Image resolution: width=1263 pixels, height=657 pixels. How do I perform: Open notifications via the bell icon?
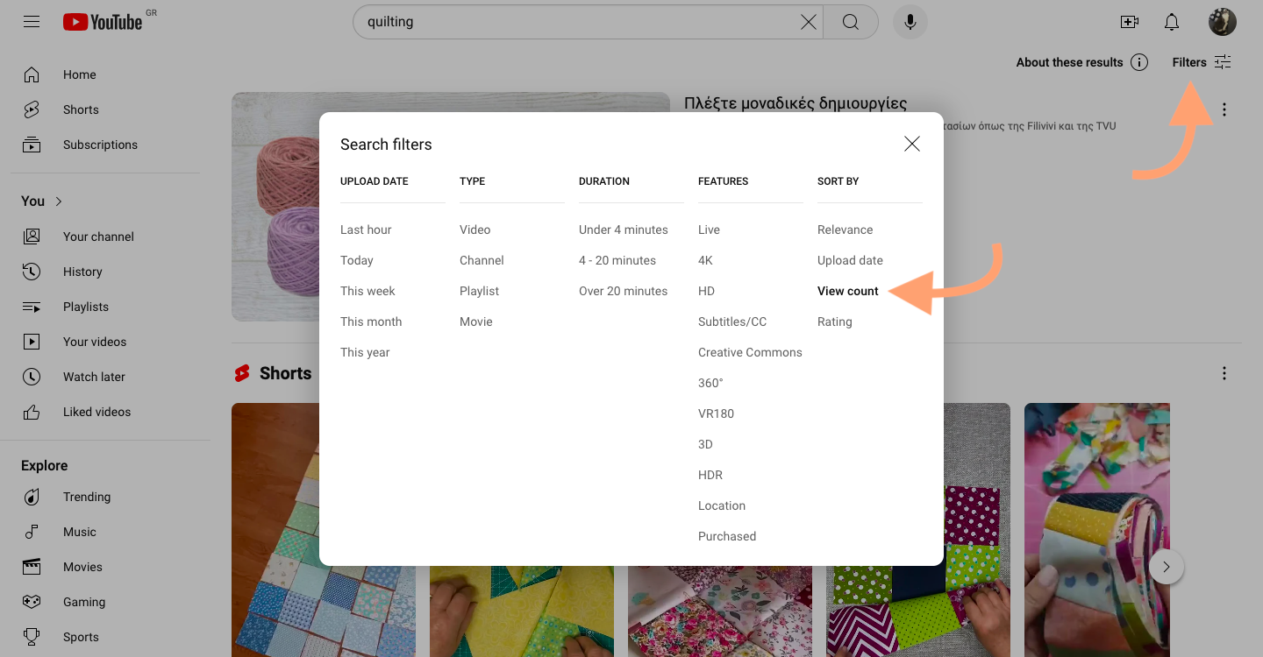pyautogui.click(x=1171, y=21)
